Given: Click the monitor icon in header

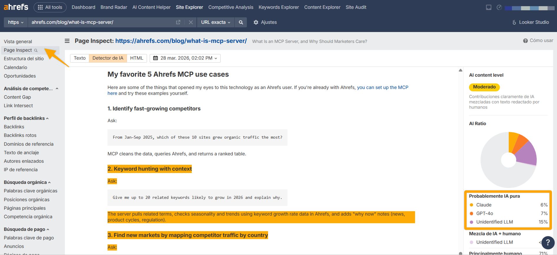Looking at the screenshot, I should coord(489,7).
